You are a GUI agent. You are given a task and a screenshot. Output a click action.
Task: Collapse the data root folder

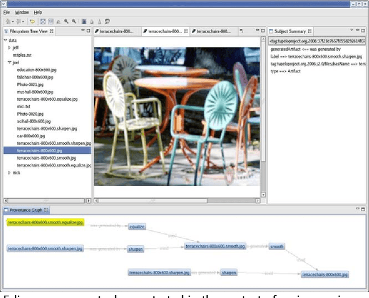[5, 41]
